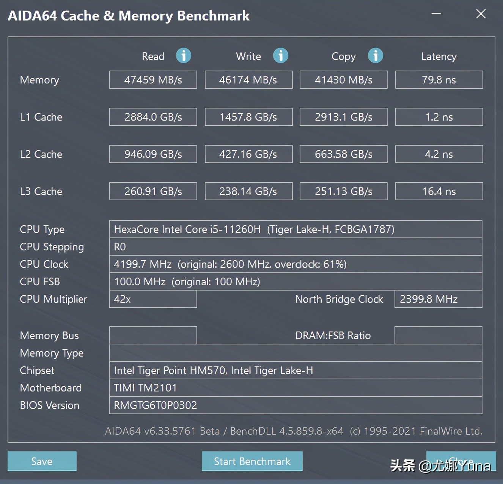Screen dimensions: 503x484
Task: Click the BIOS Version field RMGTG6T0P0302
Action: click(x=296, y=405)
